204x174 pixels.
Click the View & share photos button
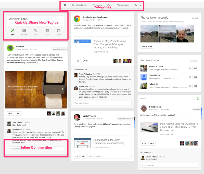[x=147, y=46]
